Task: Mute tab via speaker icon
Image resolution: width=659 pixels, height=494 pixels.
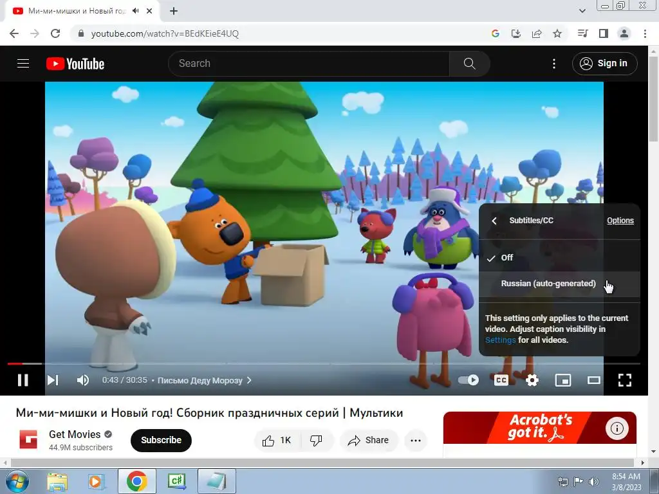Action: (x=135, y=11)
